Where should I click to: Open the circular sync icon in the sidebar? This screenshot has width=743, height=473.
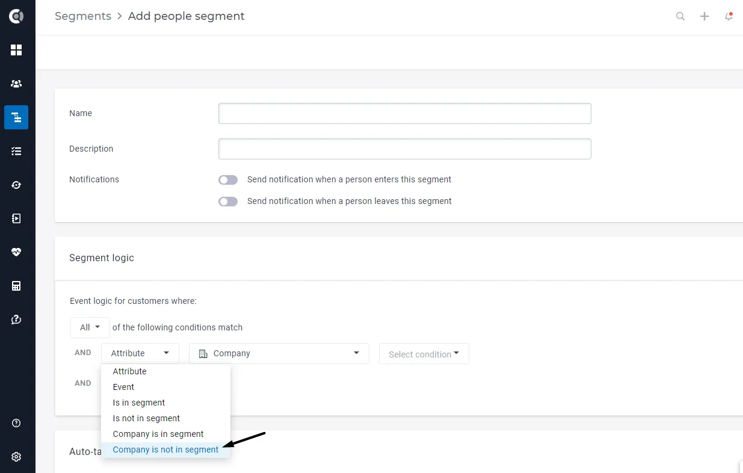[16, 185]
